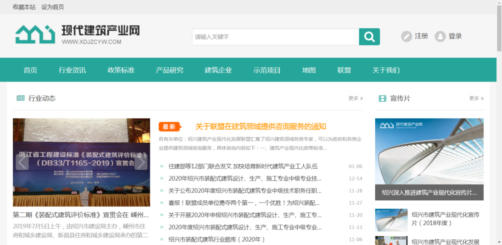Click the 设为首页 link
This screenshot has height=245, width=502.
click(x=53, y=7)
